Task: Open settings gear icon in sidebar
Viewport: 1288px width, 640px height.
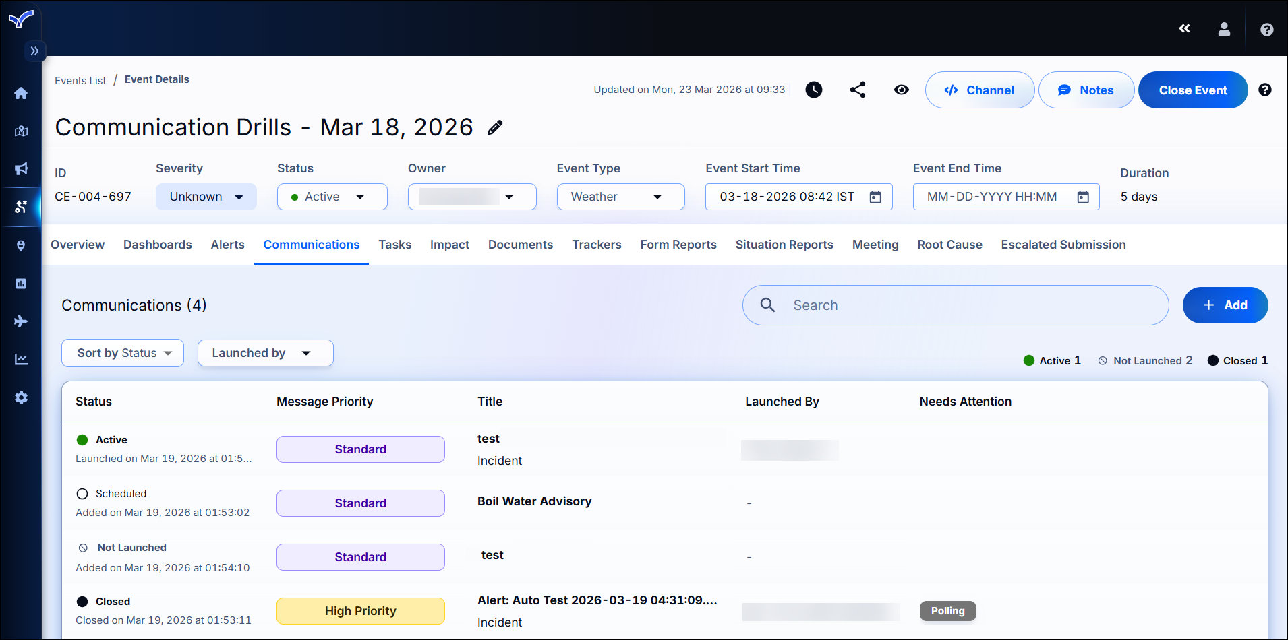Action: click(21, 397)
